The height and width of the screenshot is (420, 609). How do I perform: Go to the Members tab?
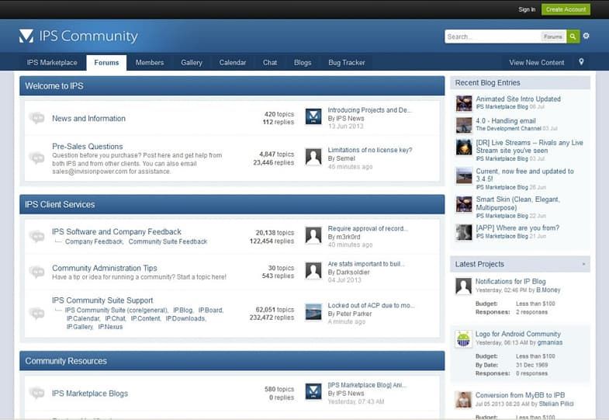(150, 63)
